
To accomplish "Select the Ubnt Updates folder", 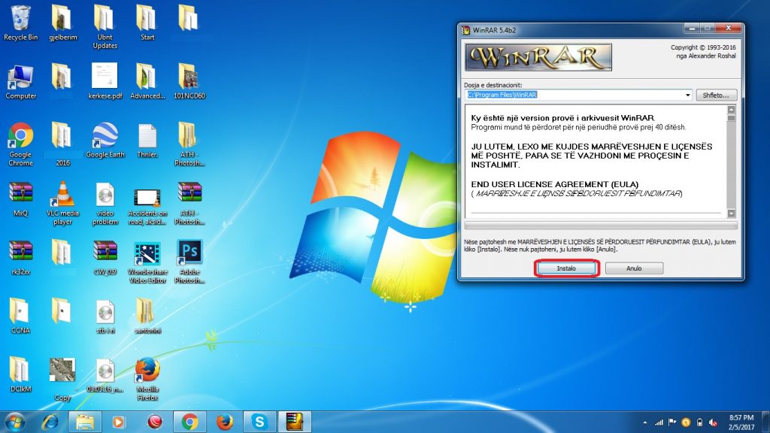I will (105, 27).
